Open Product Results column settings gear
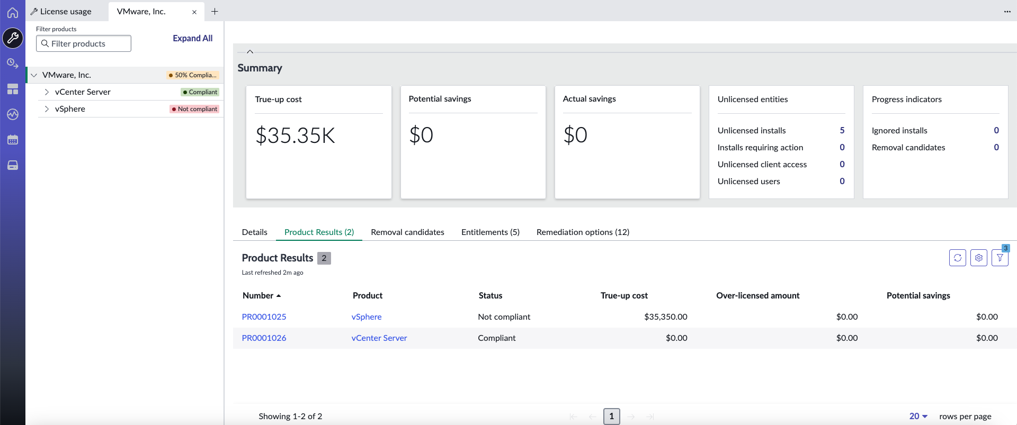Screen dimensions: 1017x425 [x=979, y=258]
